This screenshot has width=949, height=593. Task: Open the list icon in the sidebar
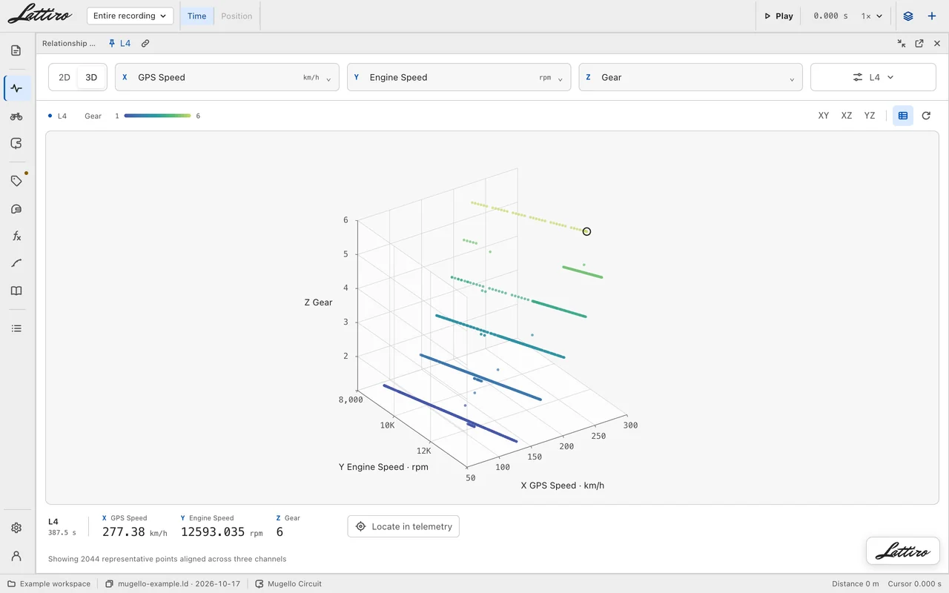point(16,328)
